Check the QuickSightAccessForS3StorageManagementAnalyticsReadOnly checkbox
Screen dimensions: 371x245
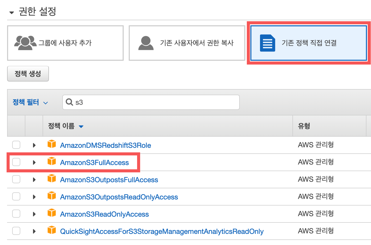coord(16,231)
